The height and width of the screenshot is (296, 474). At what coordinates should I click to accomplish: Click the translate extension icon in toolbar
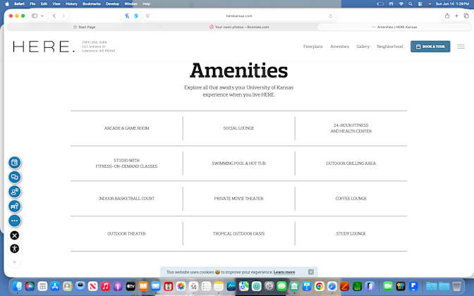(x=127, y=16)
